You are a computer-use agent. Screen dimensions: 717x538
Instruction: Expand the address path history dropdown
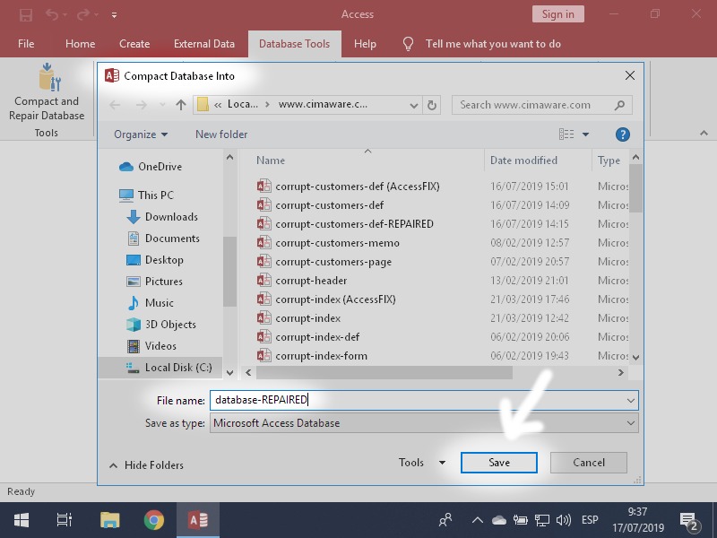[414, 105]
